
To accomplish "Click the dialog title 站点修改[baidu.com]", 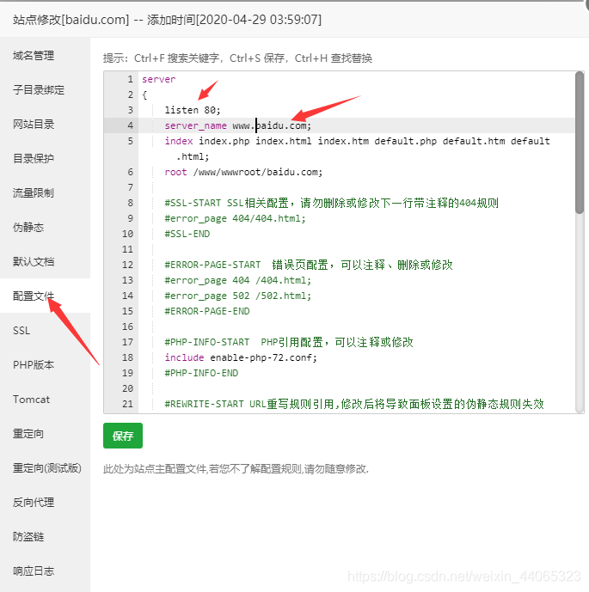I will tap(71, 20).
